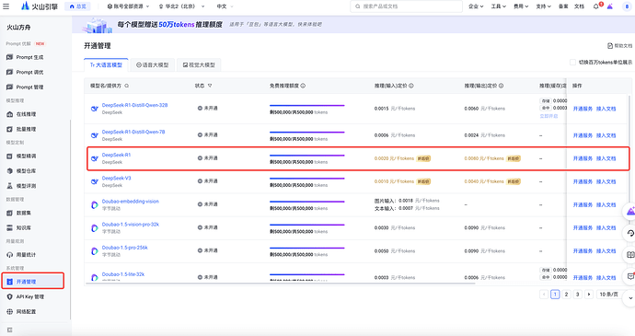The image size is (635, 336).
Task: Click 开通服务 for DeepSeek-R1
Action: coord(583,158)
